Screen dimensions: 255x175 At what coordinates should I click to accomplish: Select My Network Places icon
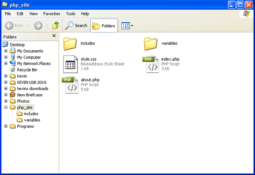[x=13, y=63]
